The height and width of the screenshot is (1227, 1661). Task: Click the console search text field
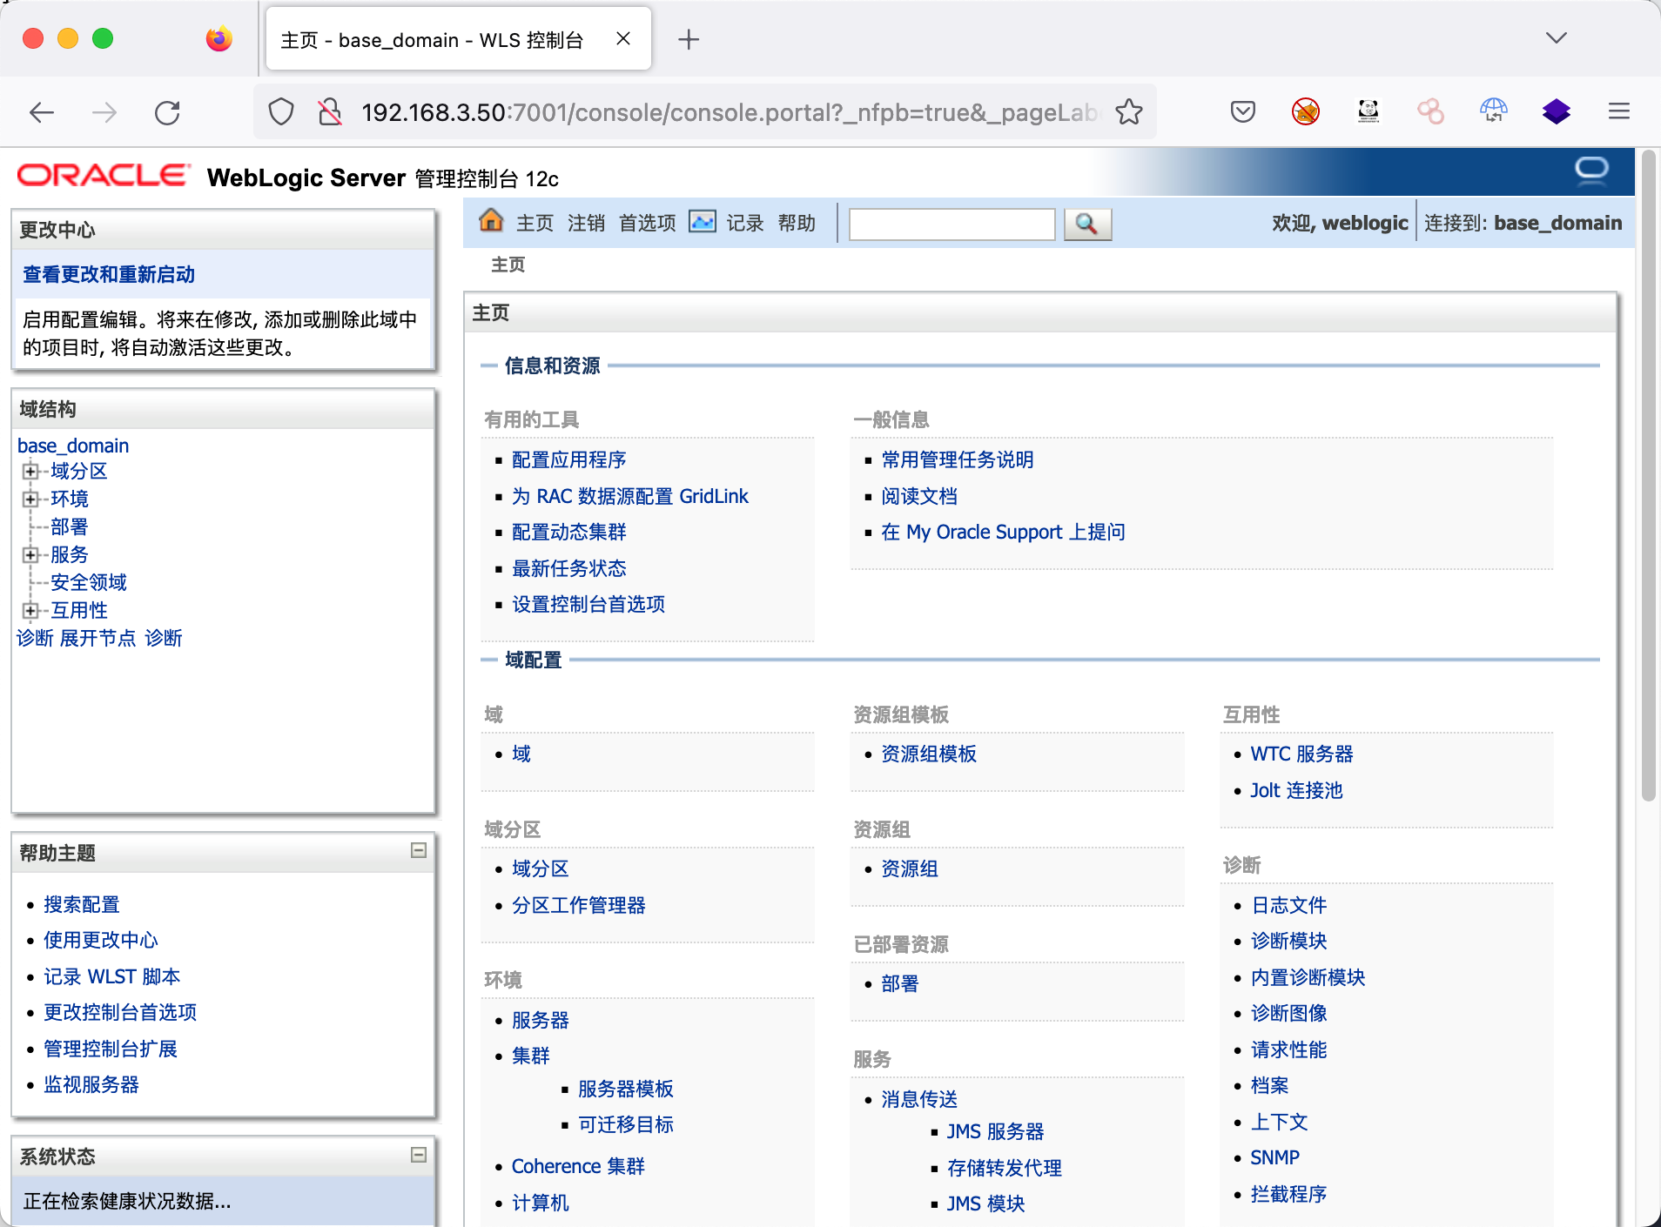pyautogui.click(x=952, y=225)
